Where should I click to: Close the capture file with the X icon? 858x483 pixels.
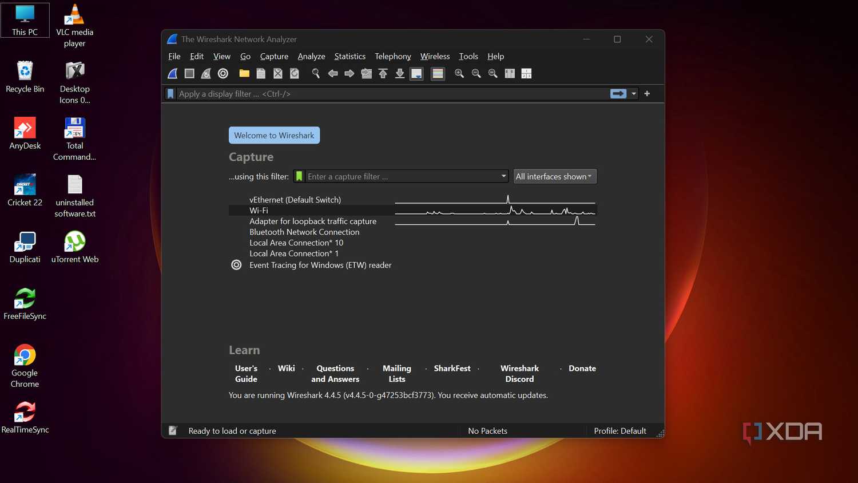[x=278, y=73]
